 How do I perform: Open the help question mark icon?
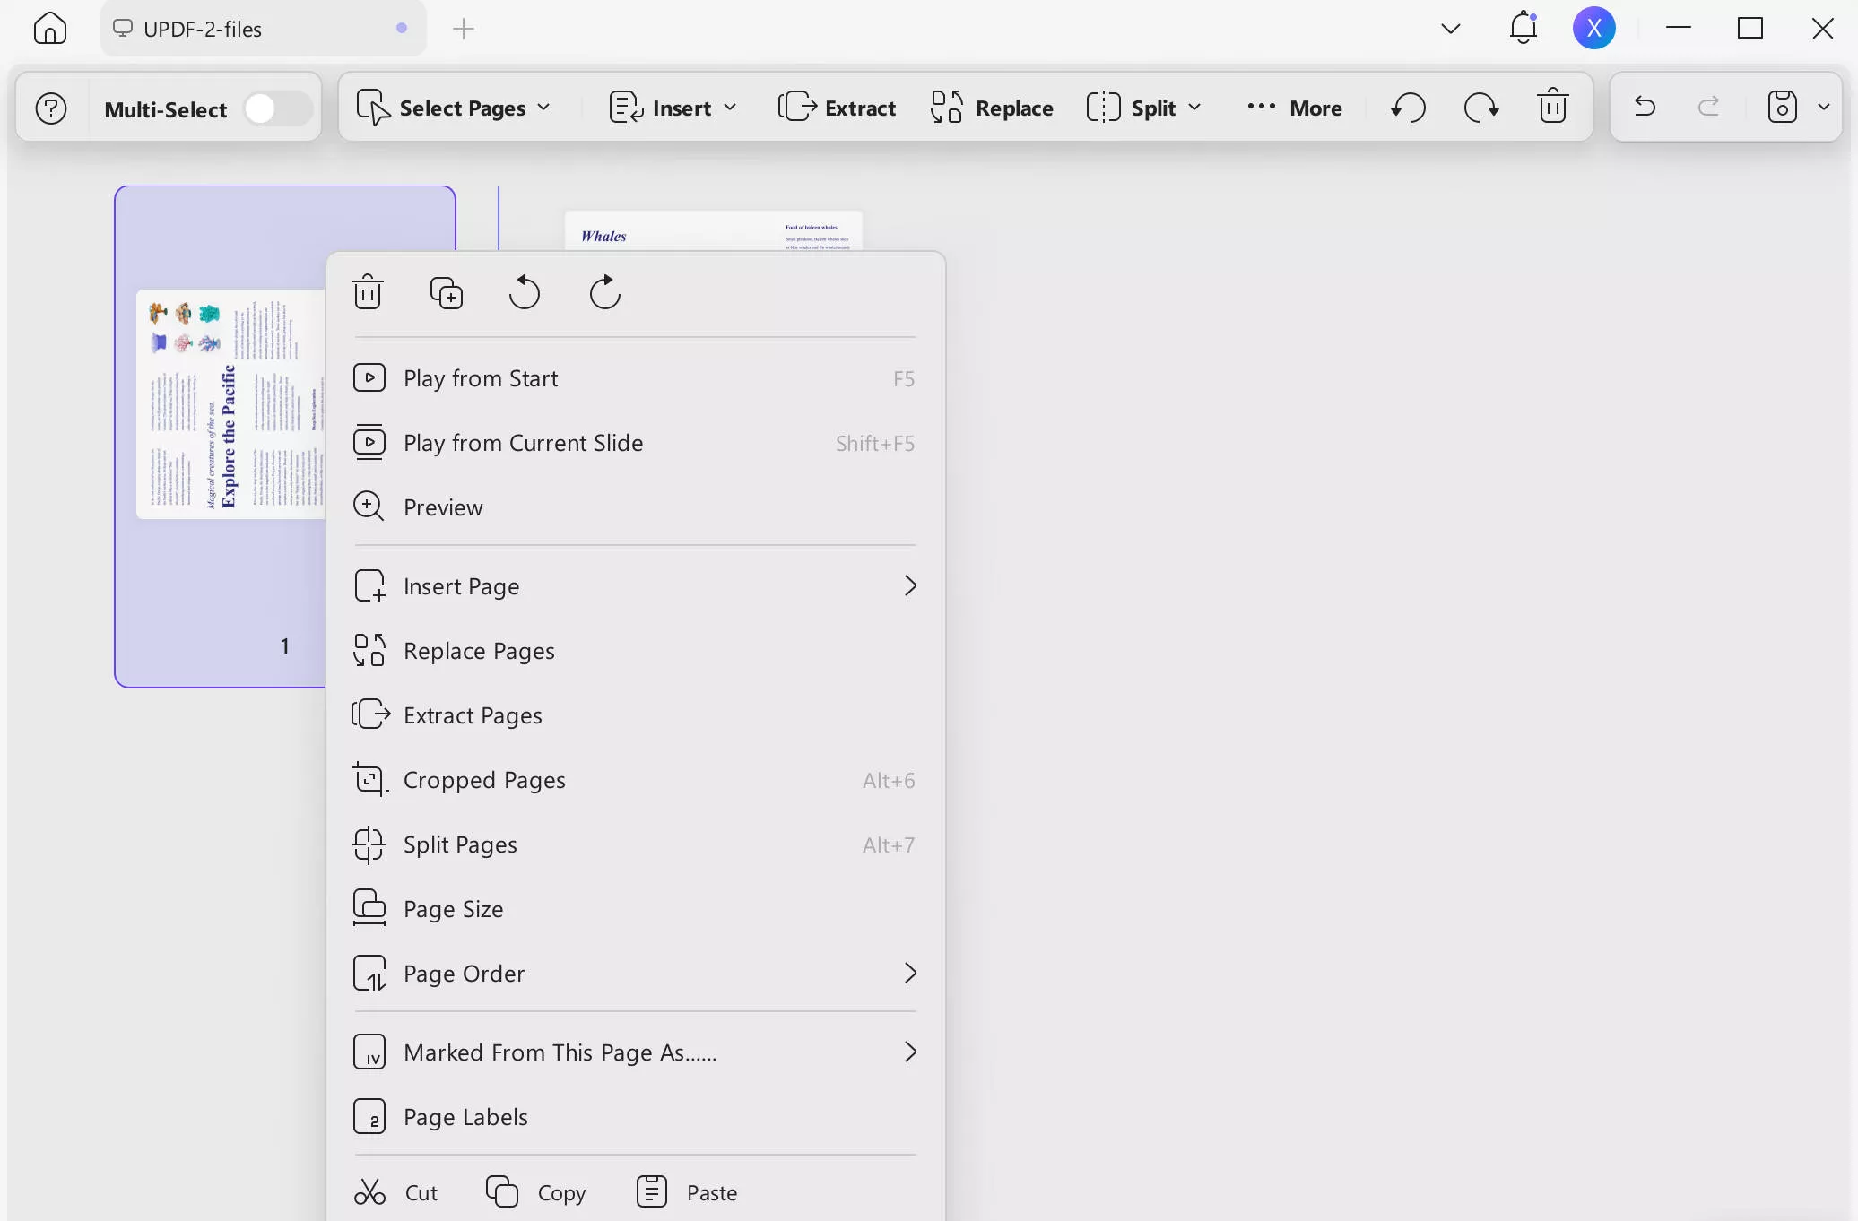51,108
